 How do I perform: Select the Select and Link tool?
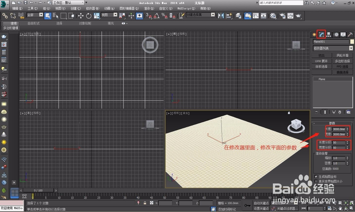5,16
